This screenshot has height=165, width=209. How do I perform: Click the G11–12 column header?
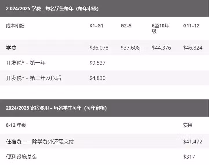tap(191, 26)
